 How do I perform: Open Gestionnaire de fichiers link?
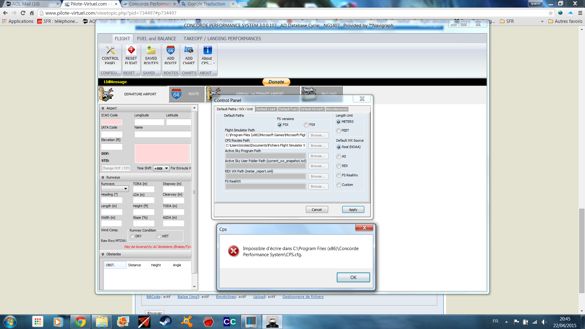(303, 297)
